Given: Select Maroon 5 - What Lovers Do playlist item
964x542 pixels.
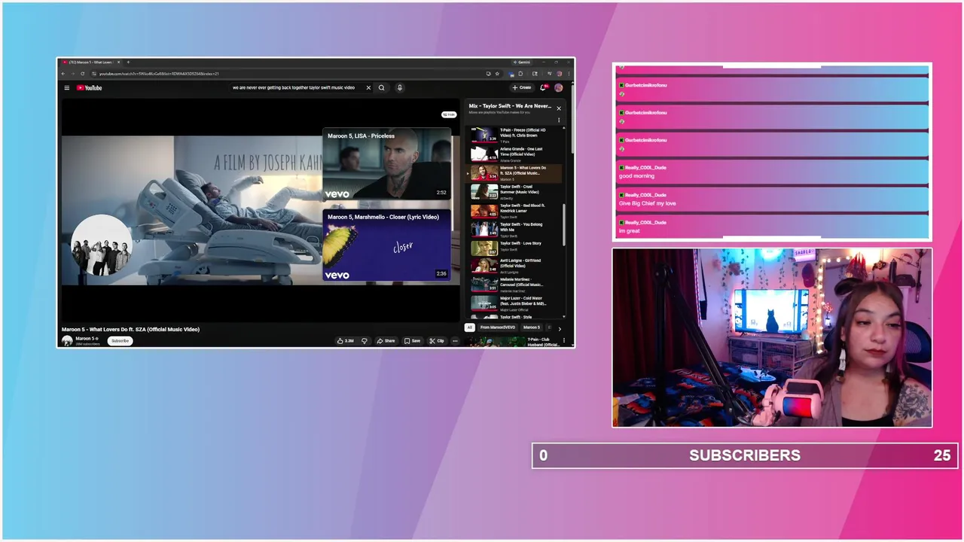Looking at the screenshot, I should coord(515,173).
